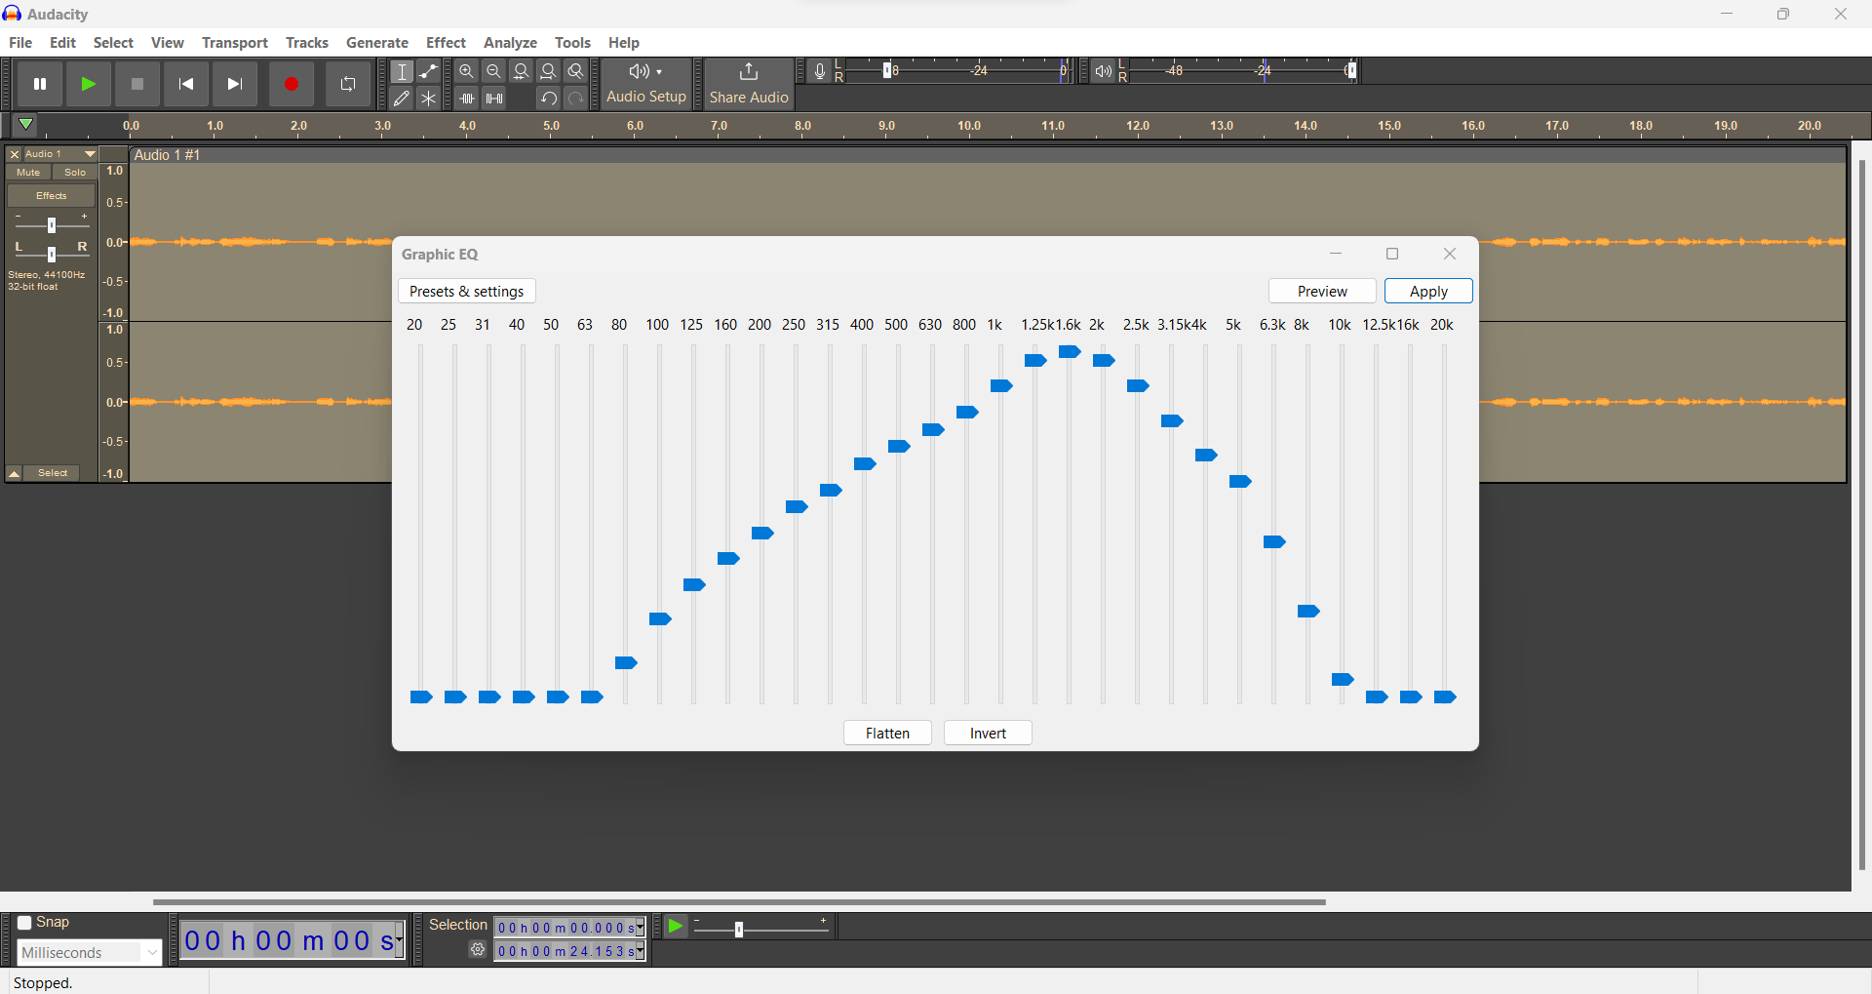This screenshot has height=994, width=1872.
Task: Click the Zoom In icon
Action: tap(467, 71)
